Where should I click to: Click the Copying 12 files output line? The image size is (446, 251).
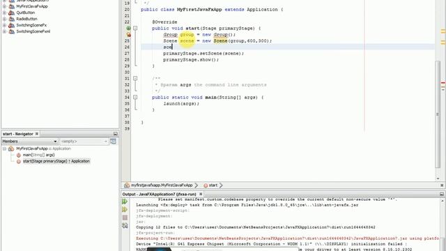click(x=256, y=227)
